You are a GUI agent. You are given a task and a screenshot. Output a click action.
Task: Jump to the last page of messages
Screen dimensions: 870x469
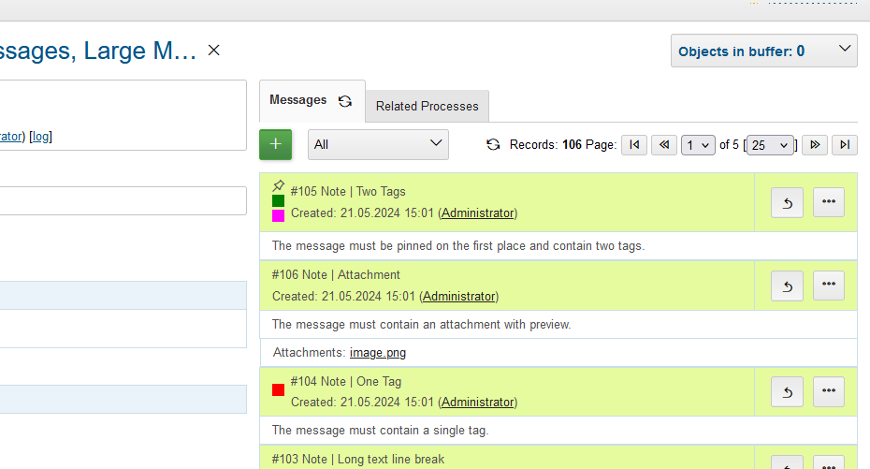pyautogui.click(x=845, y=145)
